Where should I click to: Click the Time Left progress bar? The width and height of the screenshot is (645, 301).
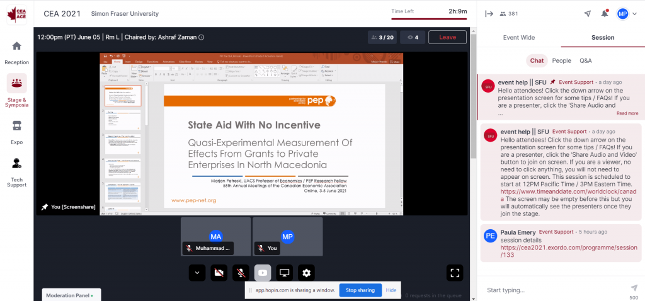tap(428, 19)
